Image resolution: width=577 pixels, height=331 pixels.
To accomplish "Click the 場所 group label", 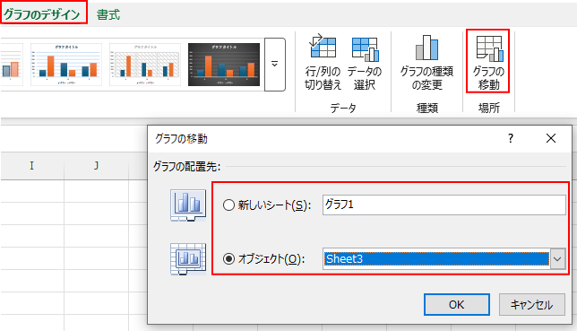I will (488, 108).
